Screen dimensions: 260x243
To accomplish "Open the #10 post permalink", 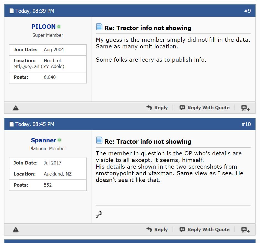I will click(246, 124).
